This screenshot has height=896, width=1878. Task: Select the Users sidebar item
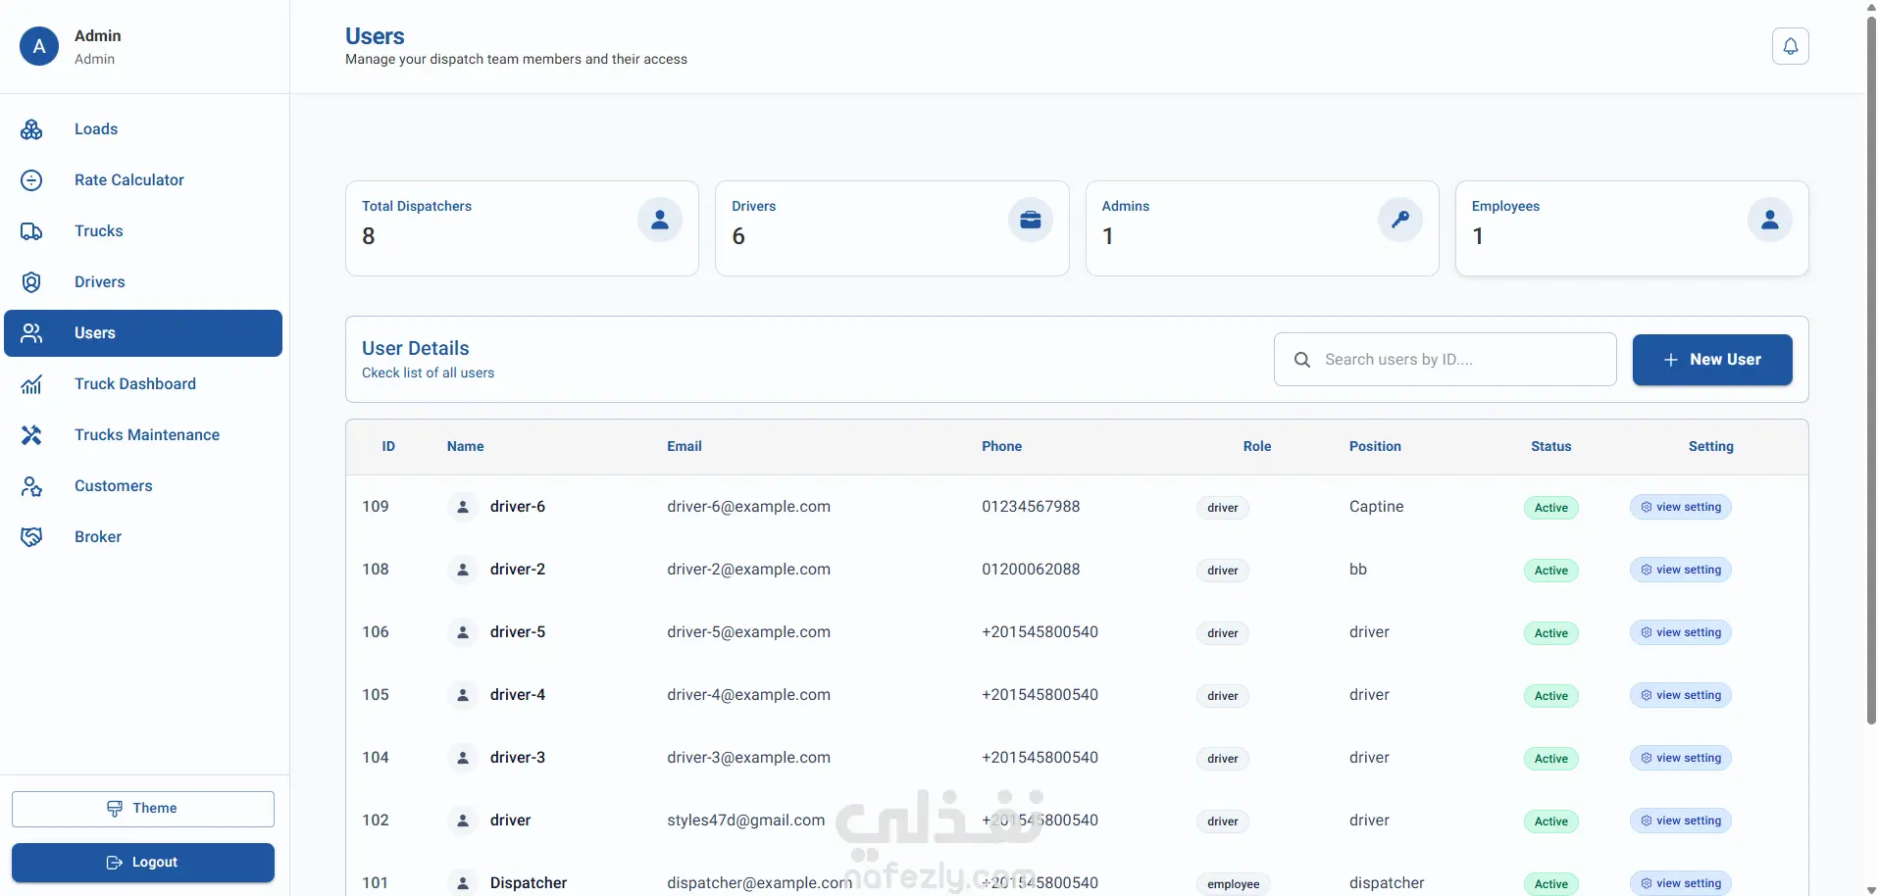click(x=143, y=333)
